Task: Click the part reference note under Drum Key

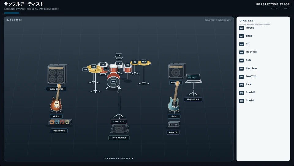Action: pos(254,25)
